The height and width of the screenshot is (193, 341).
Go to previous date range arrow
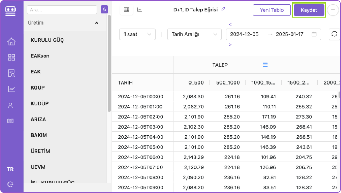coord(230,24)
